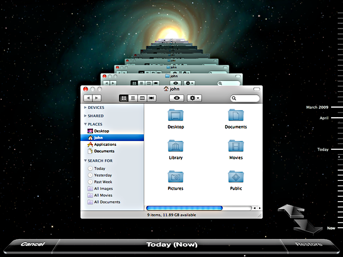Click the Restore button in Time Machine
Screen dimensions: 343x257
tap(308, 244)
